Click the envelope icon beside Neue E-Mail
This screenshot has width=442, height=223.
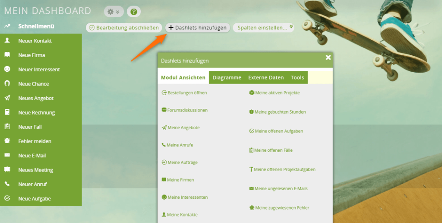(x=7, y=155)
